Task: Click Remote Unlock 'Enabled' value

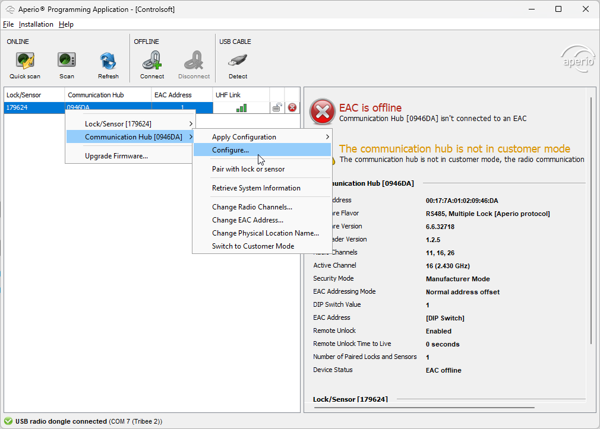Action: click(x=438, y=331)
